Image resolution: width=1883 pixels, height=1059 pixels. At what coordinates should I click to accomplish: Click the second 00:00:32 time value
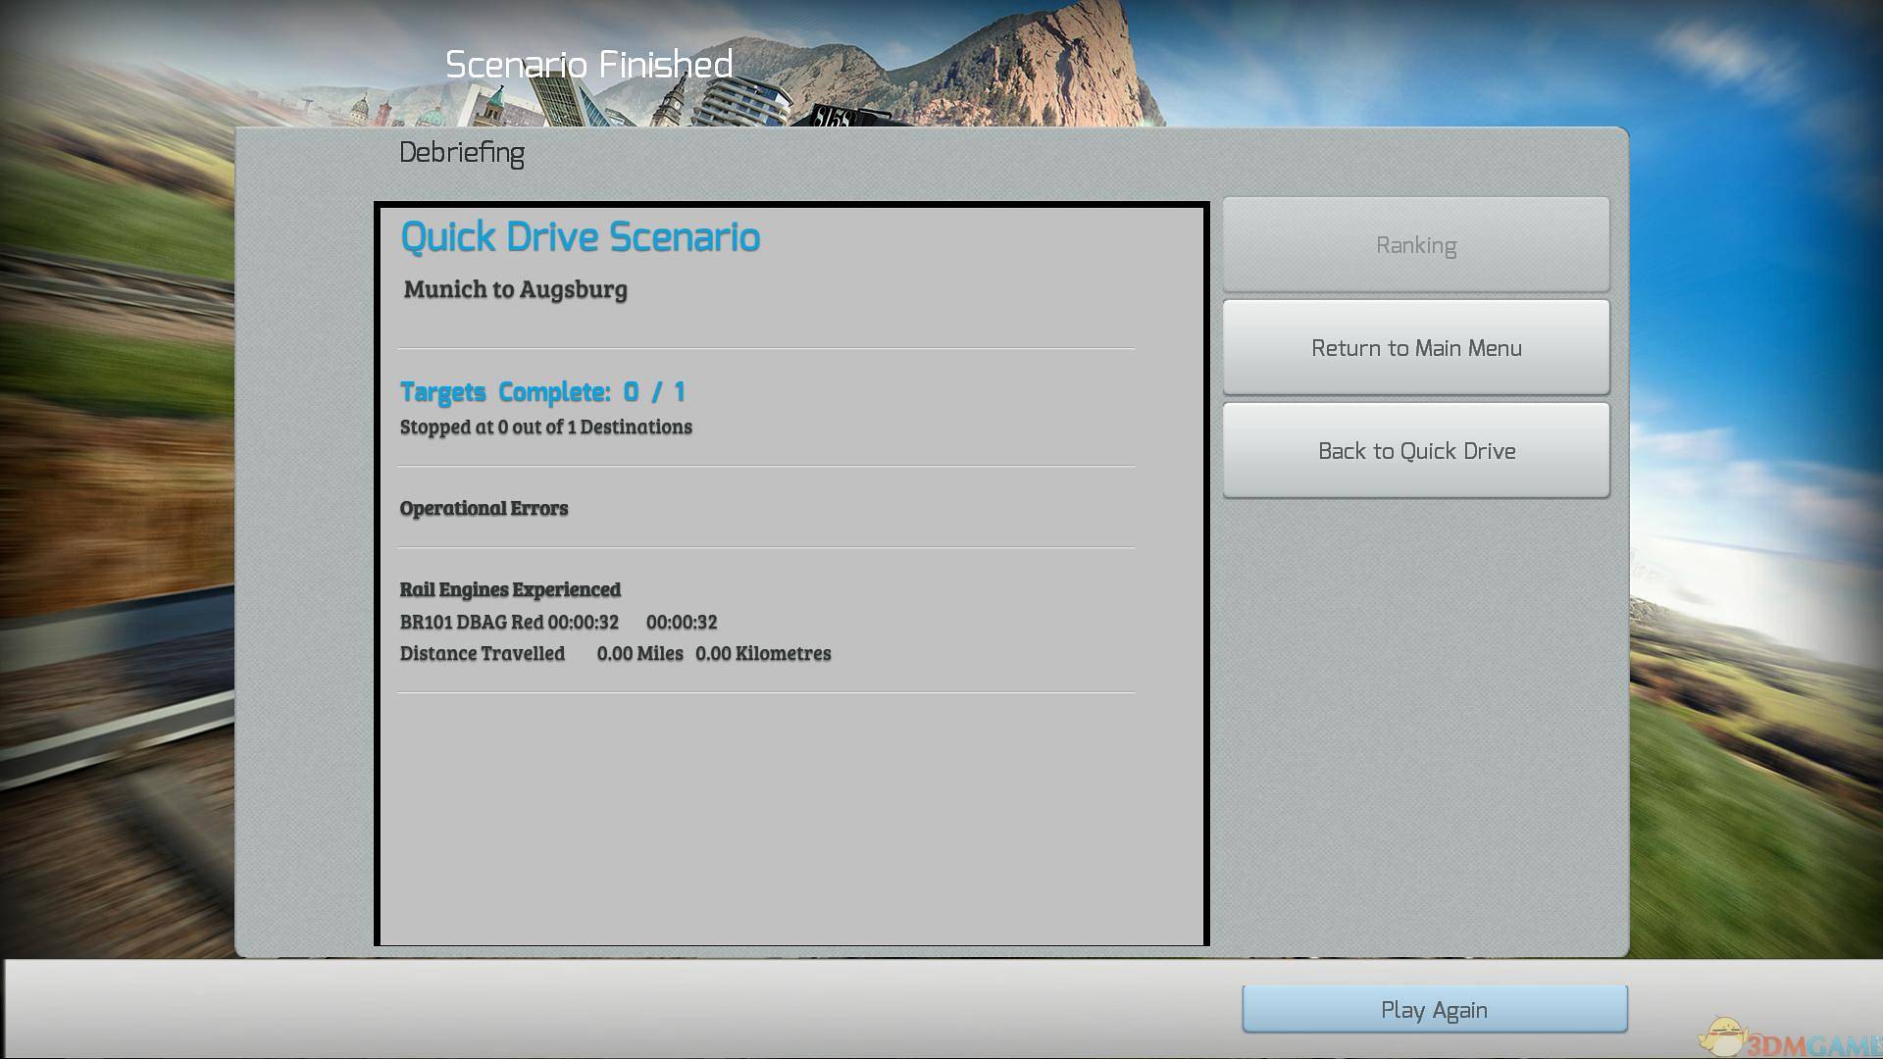click(682, 622)
